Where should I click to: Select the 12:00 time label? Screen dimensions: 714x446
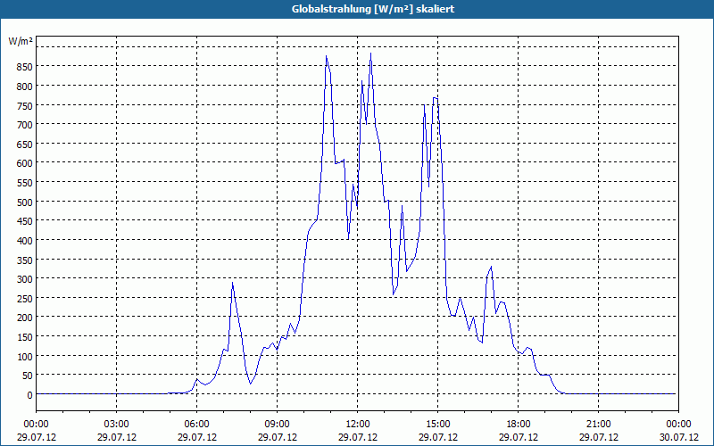pos(358,425)
